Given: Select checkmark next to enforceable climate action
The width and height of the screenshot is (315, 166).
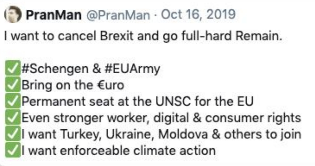Looking at the screenshot, I should (x=13, y=150).
